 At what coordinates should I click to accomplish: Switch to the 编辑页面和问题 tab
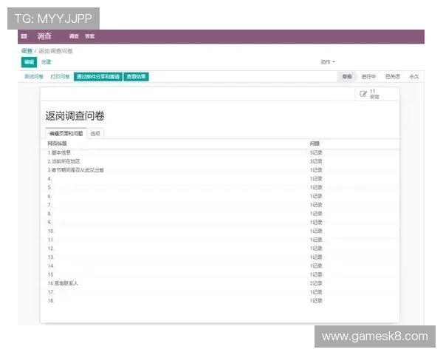[x=66, y=134]
